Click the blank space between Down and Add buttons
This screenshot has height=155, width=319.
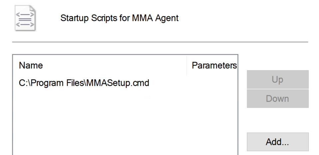coord(277,120)
